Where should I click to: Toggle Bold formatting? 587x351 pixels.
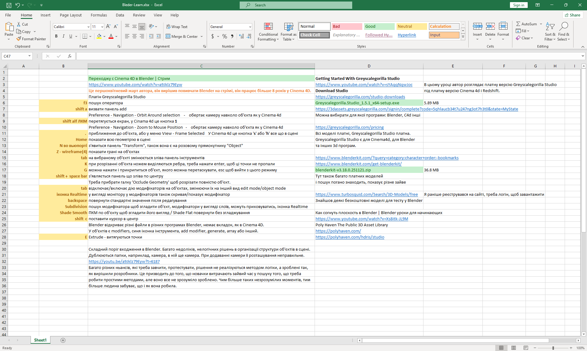point(56,36)
